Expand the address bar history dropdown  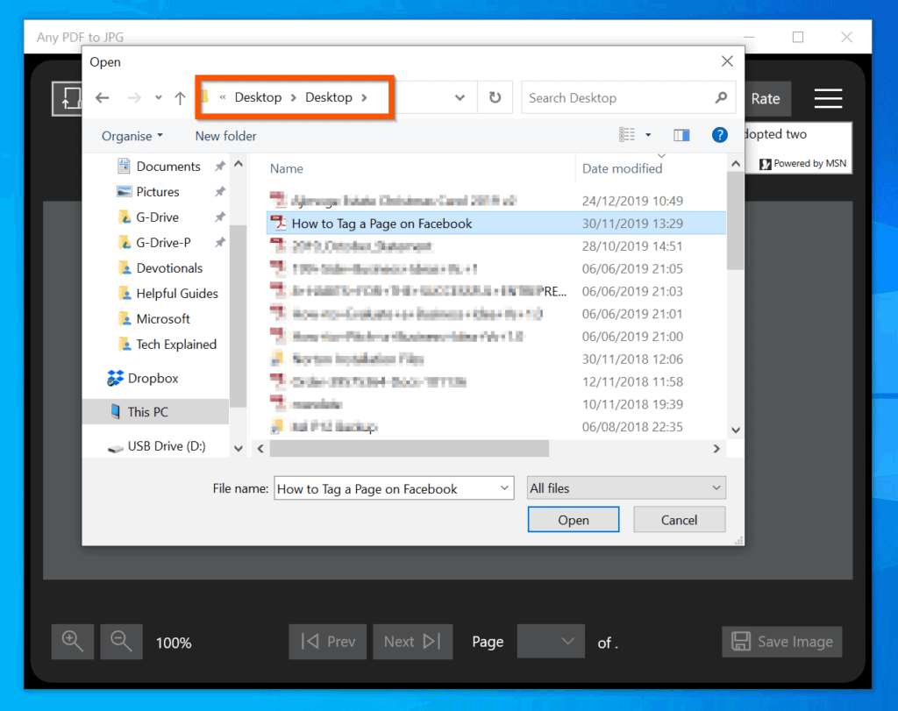460,98
